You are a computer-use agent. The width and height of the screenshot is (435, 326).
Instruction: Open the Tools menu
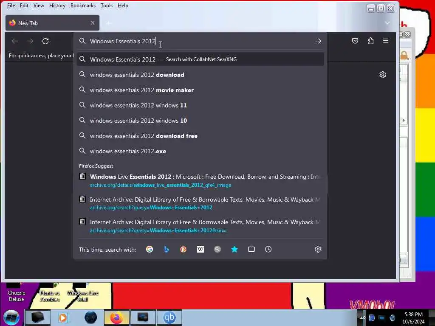point(107,6)
